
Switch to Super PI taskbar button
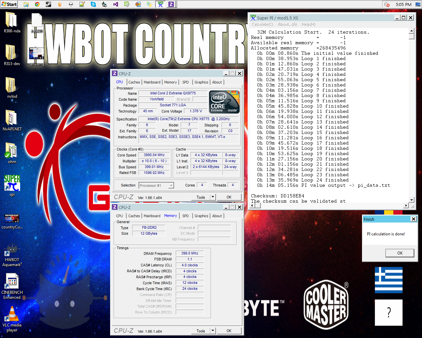pyautogui.click(x=161, y=4)
